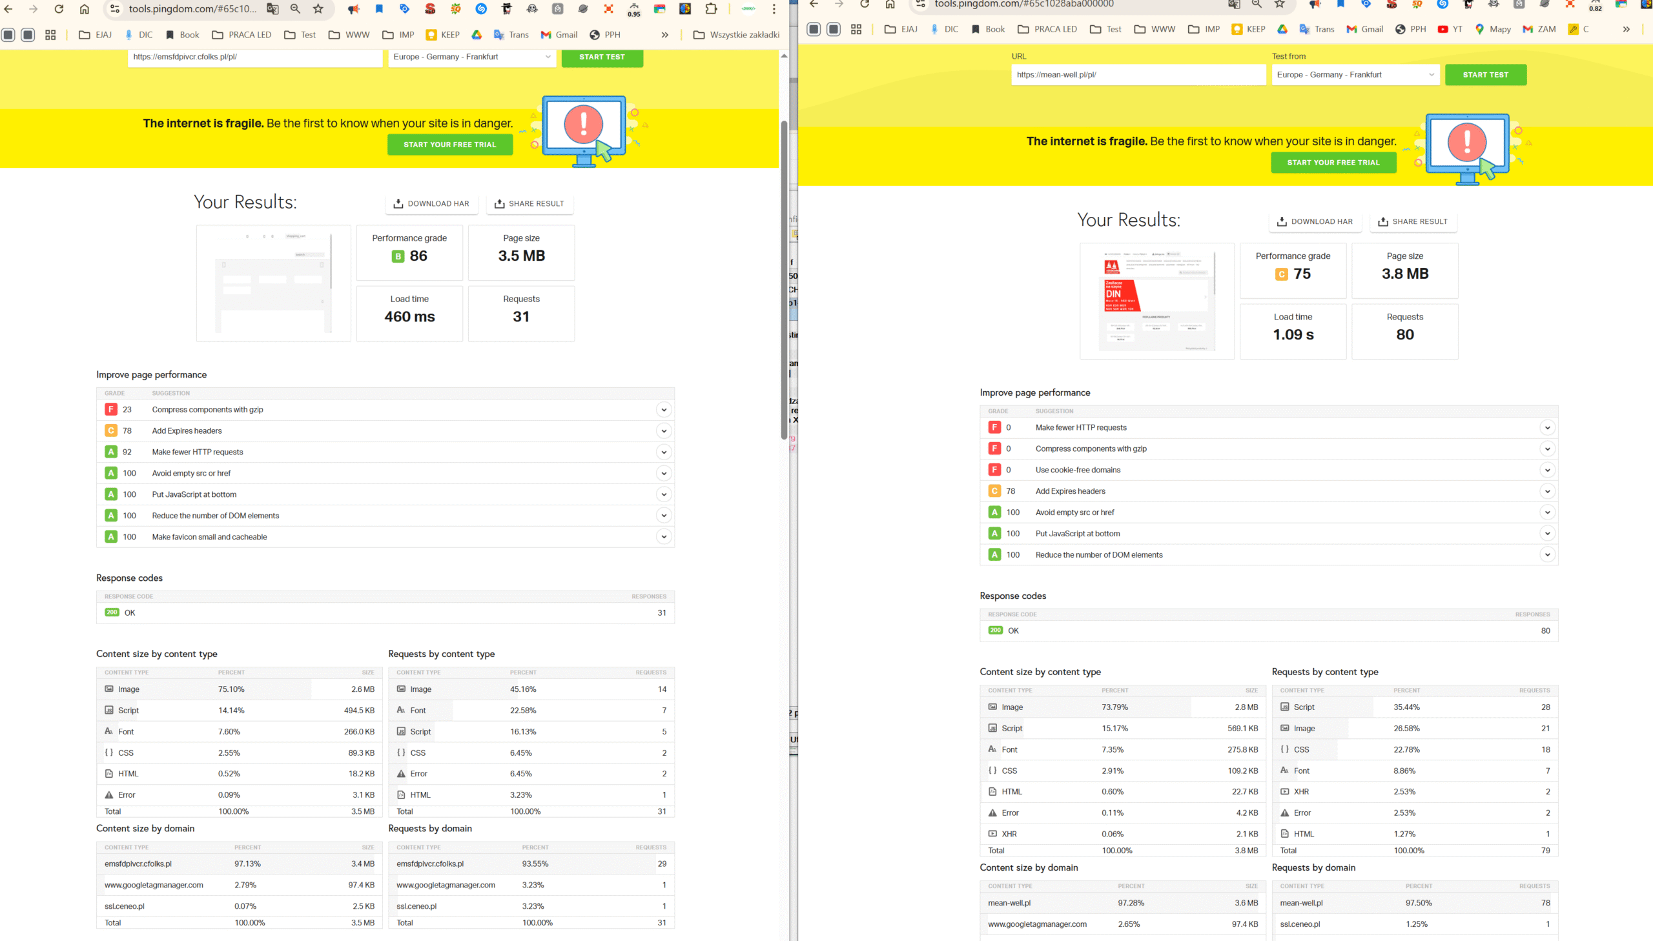Open tab groups grid icon in right bookmarks bar

856,29
